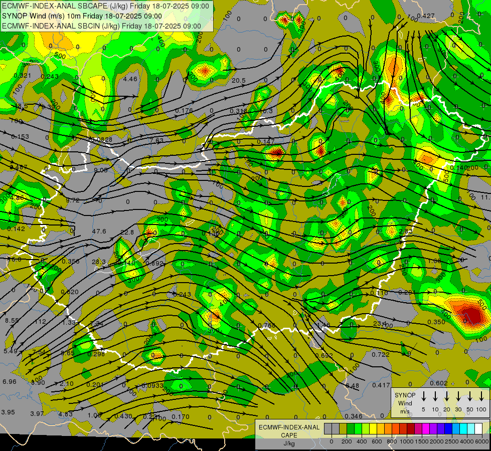Click the 1000 tick on the CAPE scale
The image size is (491, 451).
tap(407, 441)
